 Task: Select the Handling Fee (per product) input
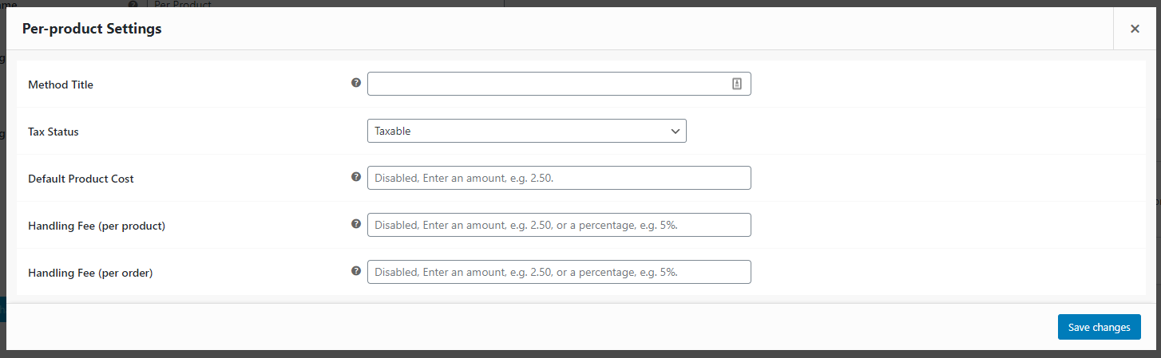click(559, 225)
